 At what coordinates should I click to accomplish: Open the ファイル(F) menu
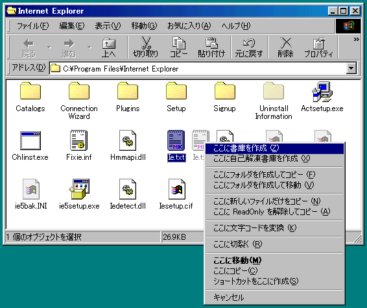(x=33, y=26)
